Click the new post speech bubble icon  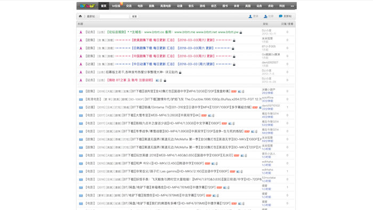[281, 16]
